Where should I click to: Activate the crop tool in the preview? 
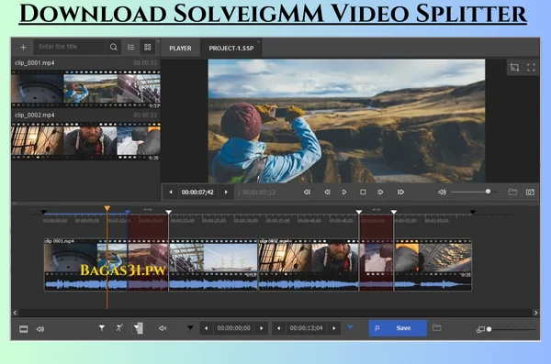(514, 67)
